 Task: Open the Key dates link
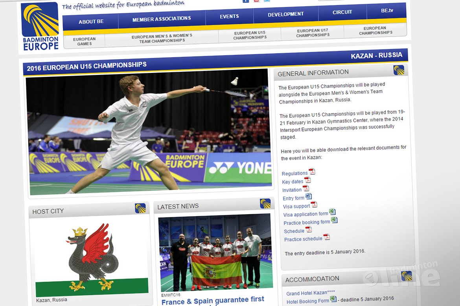[x=293, y=182]
